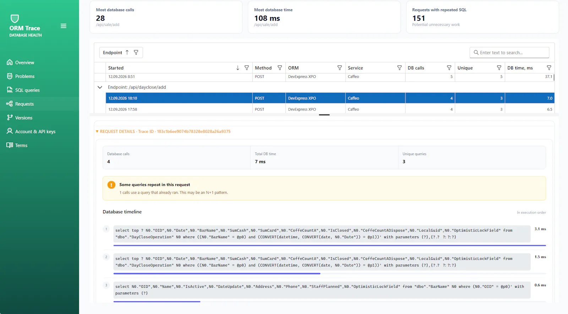Click the splitter handle below the grid
Image resolution: width=568 pixels, height=314 pixels.
point(324,115)
